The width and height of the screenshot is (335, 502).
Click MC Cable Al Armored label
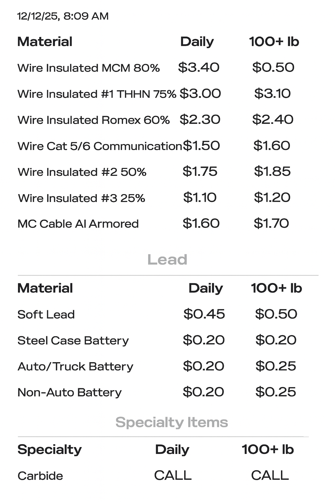(78, 224)
